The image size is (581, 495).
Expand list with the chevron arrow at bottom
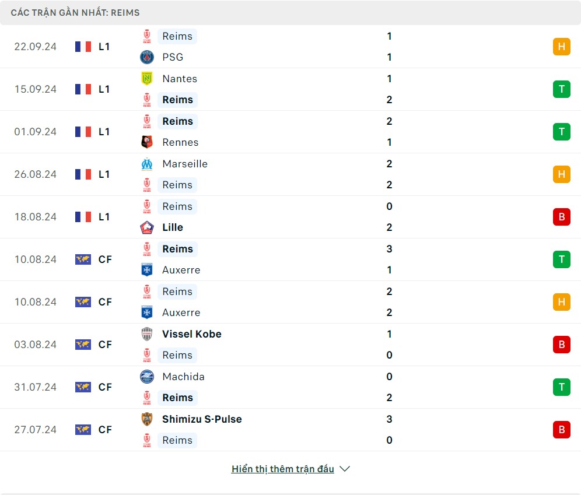(x=345, y=469)
